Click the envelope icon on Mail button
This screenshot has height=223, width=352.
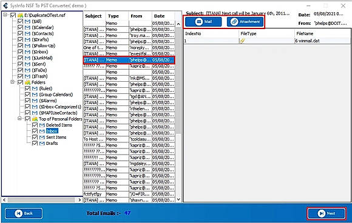(198, 22)
